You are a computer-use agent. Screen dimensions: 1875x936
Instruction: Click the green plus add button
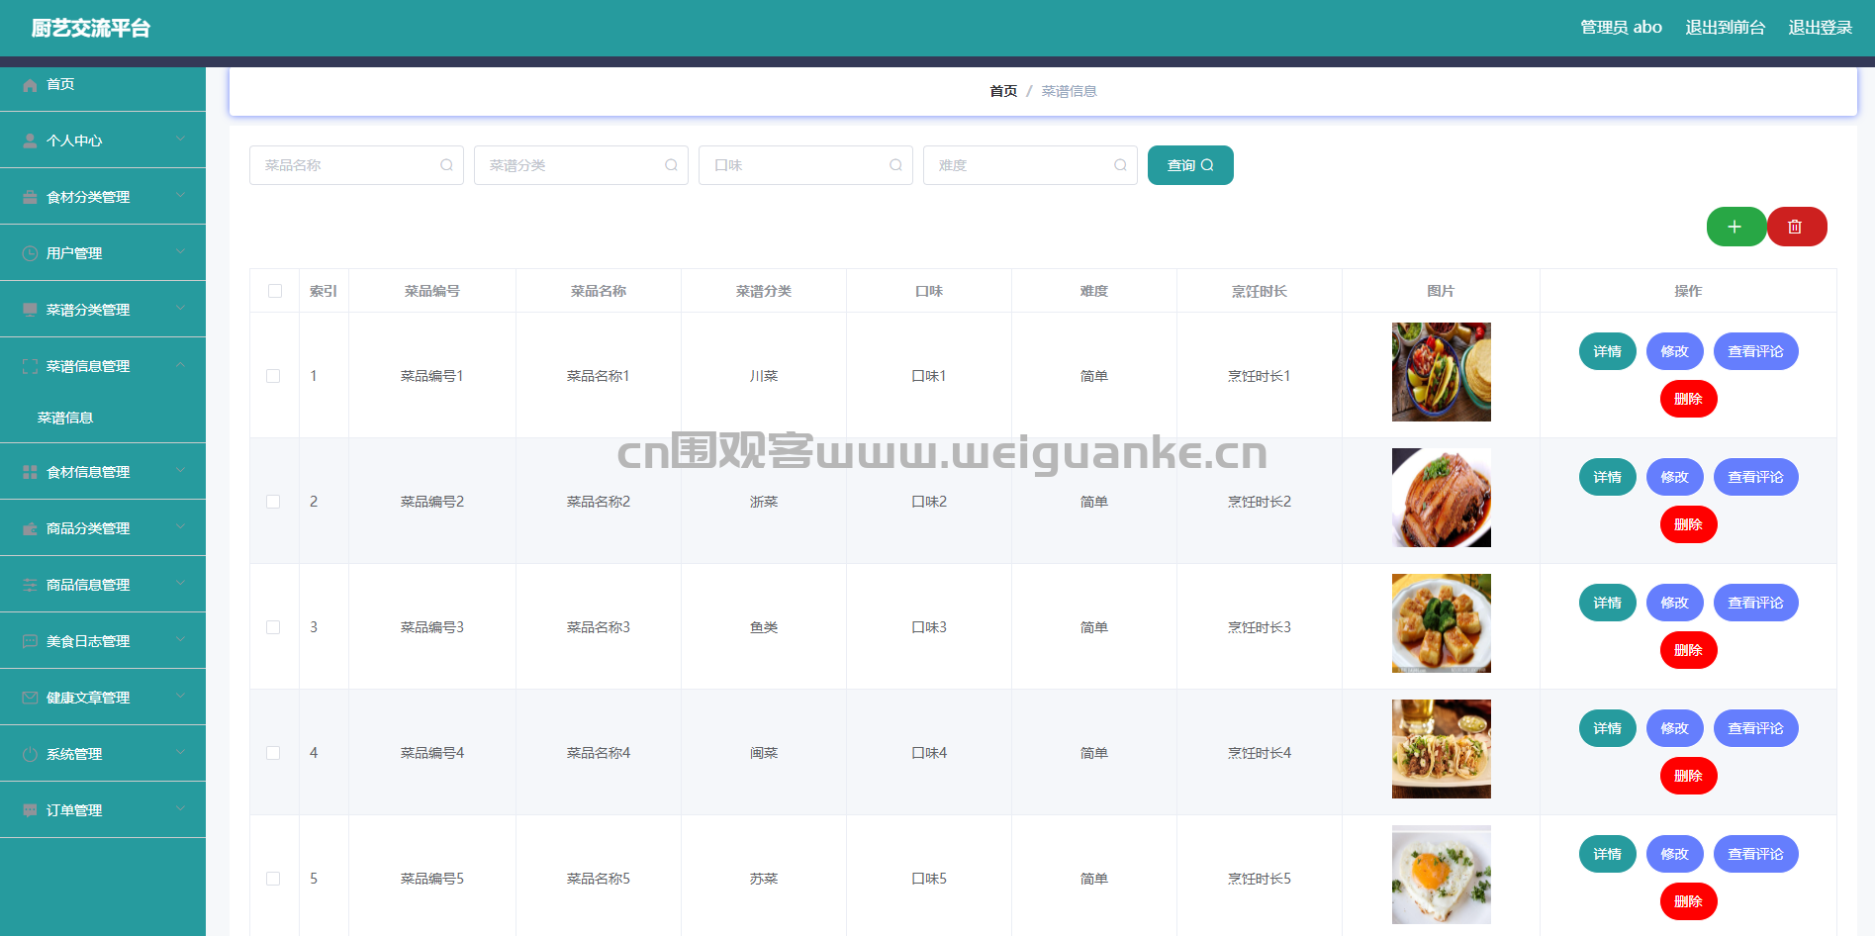point(1735,227)
